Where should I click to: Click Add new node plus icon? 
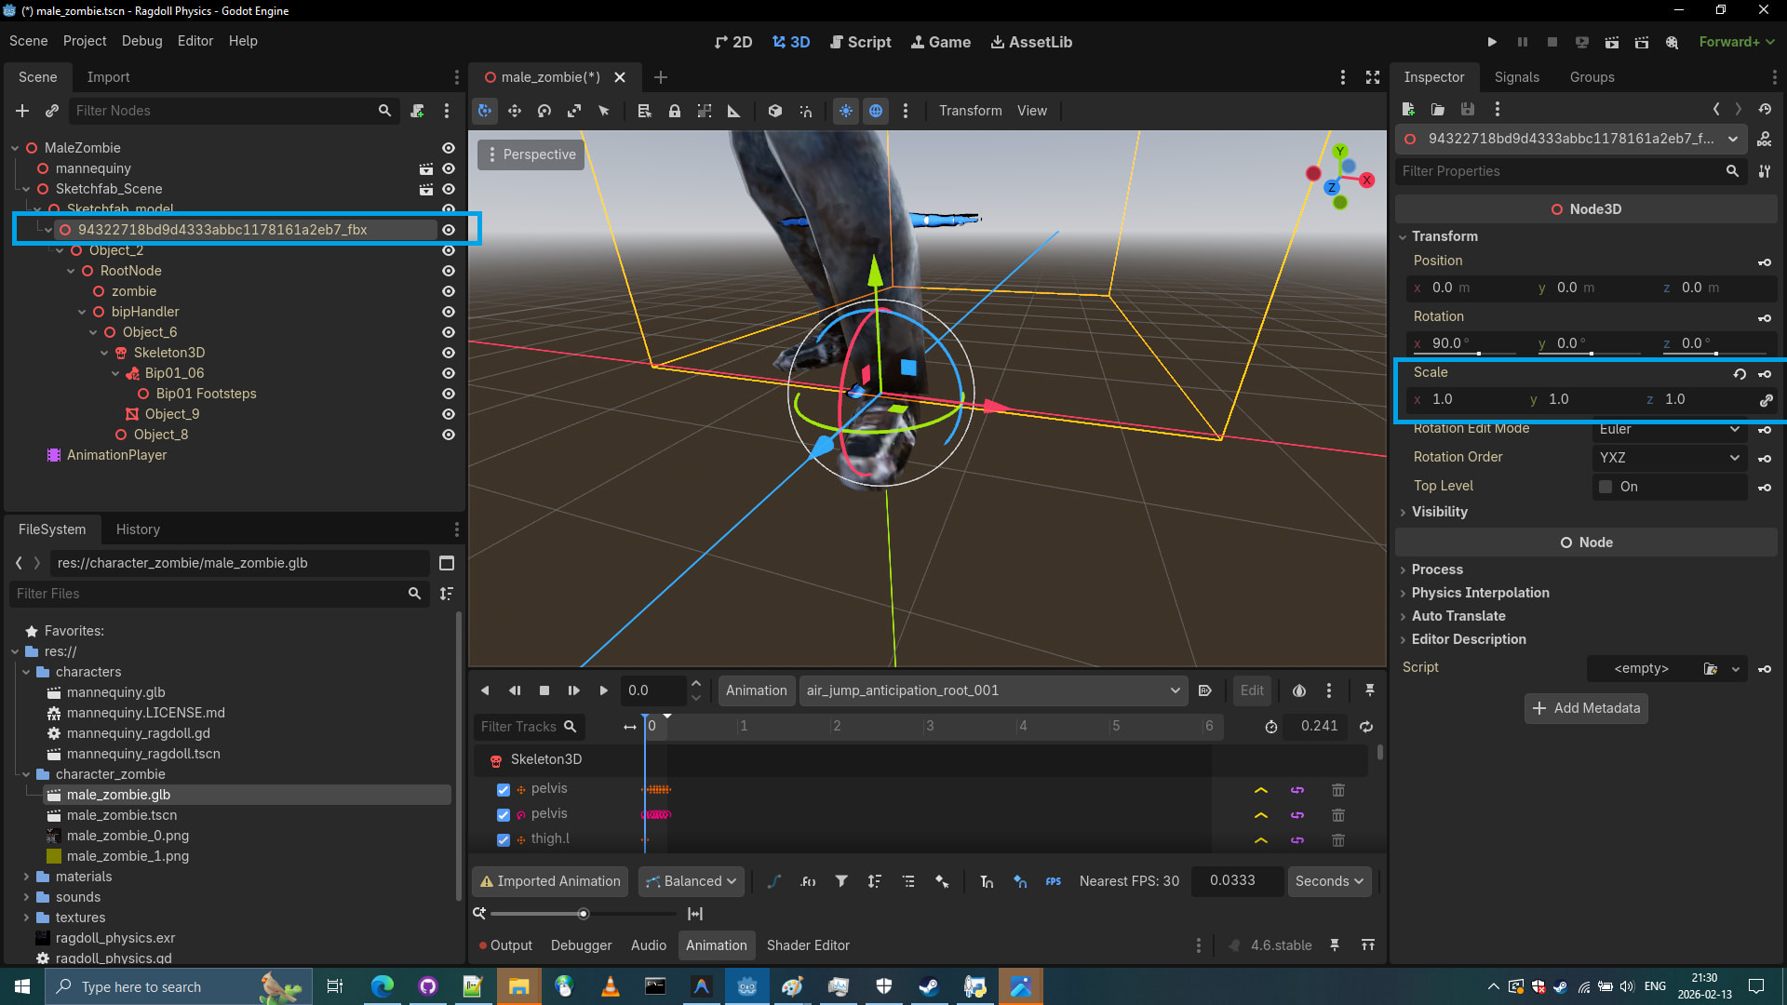coord(22,111)
